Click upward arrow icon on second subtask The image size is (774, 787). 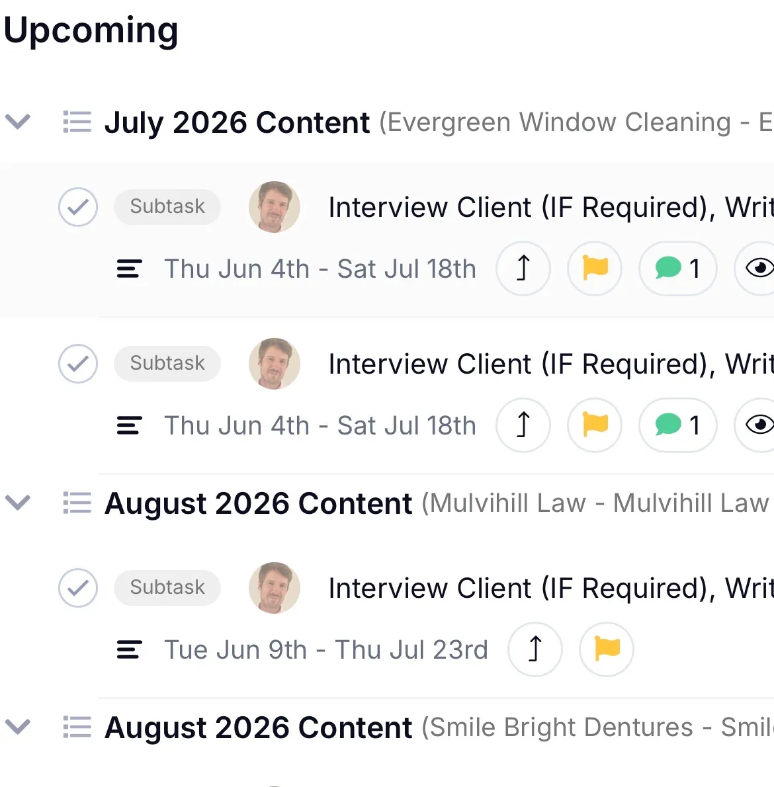coord(523,425)
